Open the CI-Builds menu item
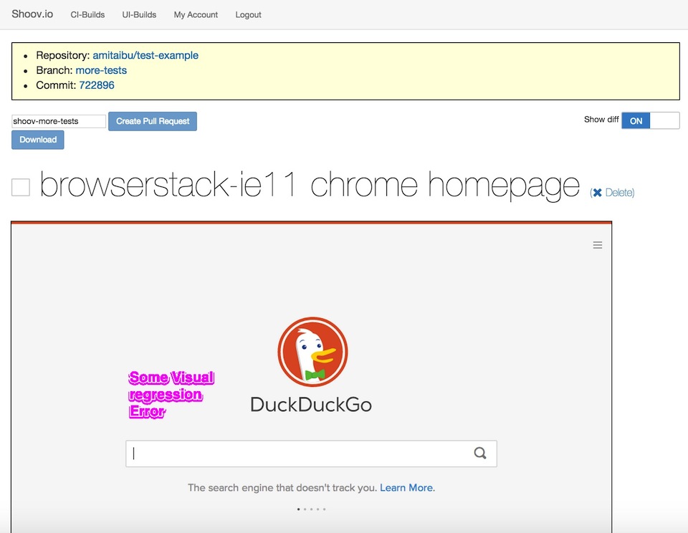688x533 pixels. click(x=87, y=14)
